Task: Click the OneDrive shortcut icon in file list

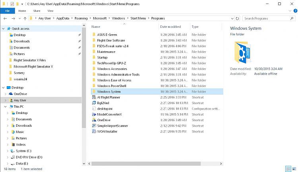Action: [x=94, y=120]
